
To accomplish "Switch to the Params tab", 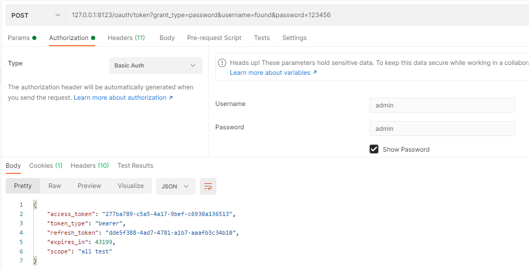I will (x=22, y=38).
